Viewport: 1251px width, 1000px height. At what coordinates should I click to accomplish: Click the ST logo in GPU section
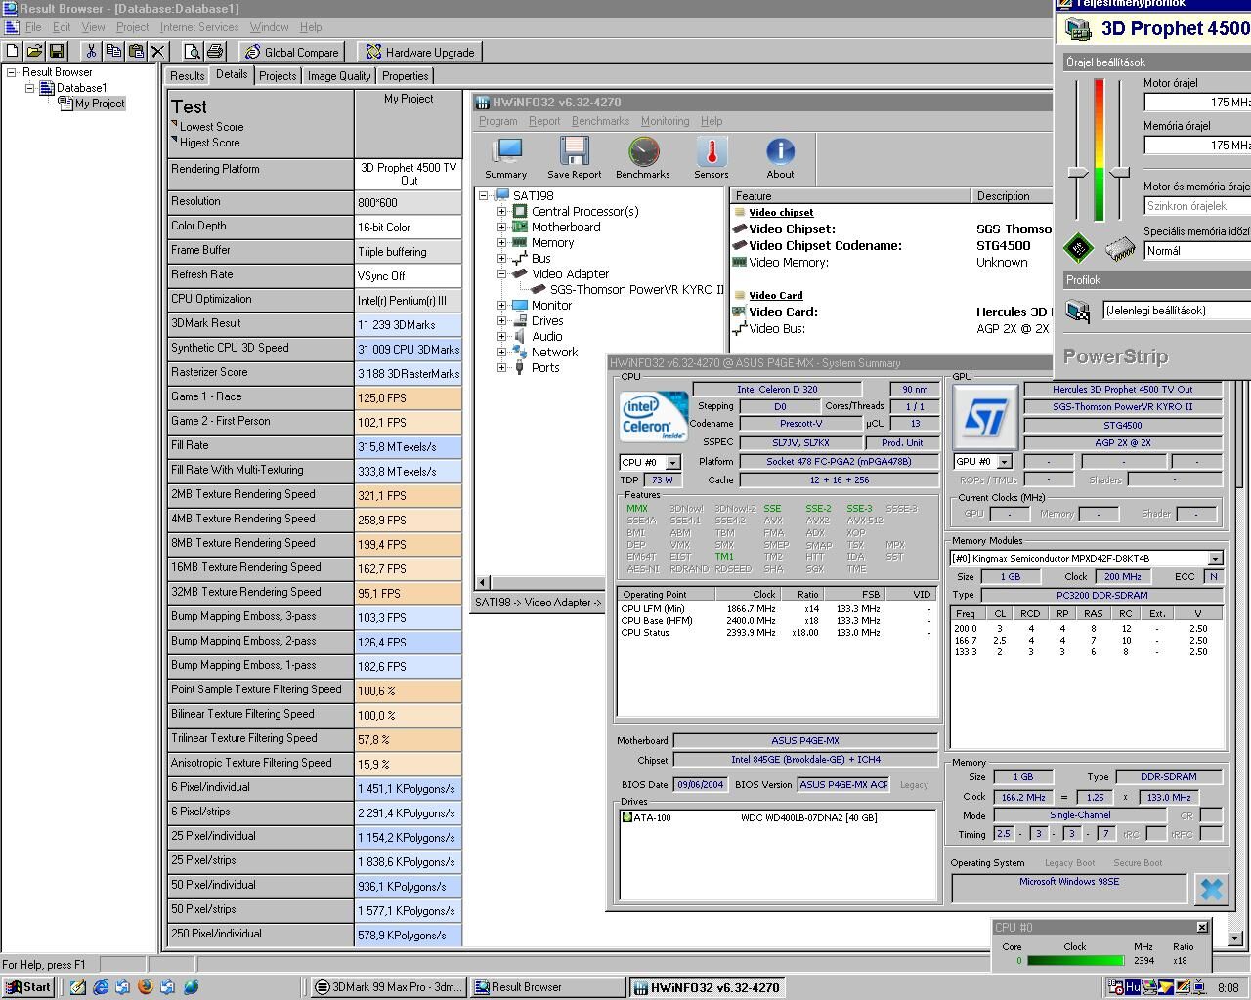click(985, 417)
